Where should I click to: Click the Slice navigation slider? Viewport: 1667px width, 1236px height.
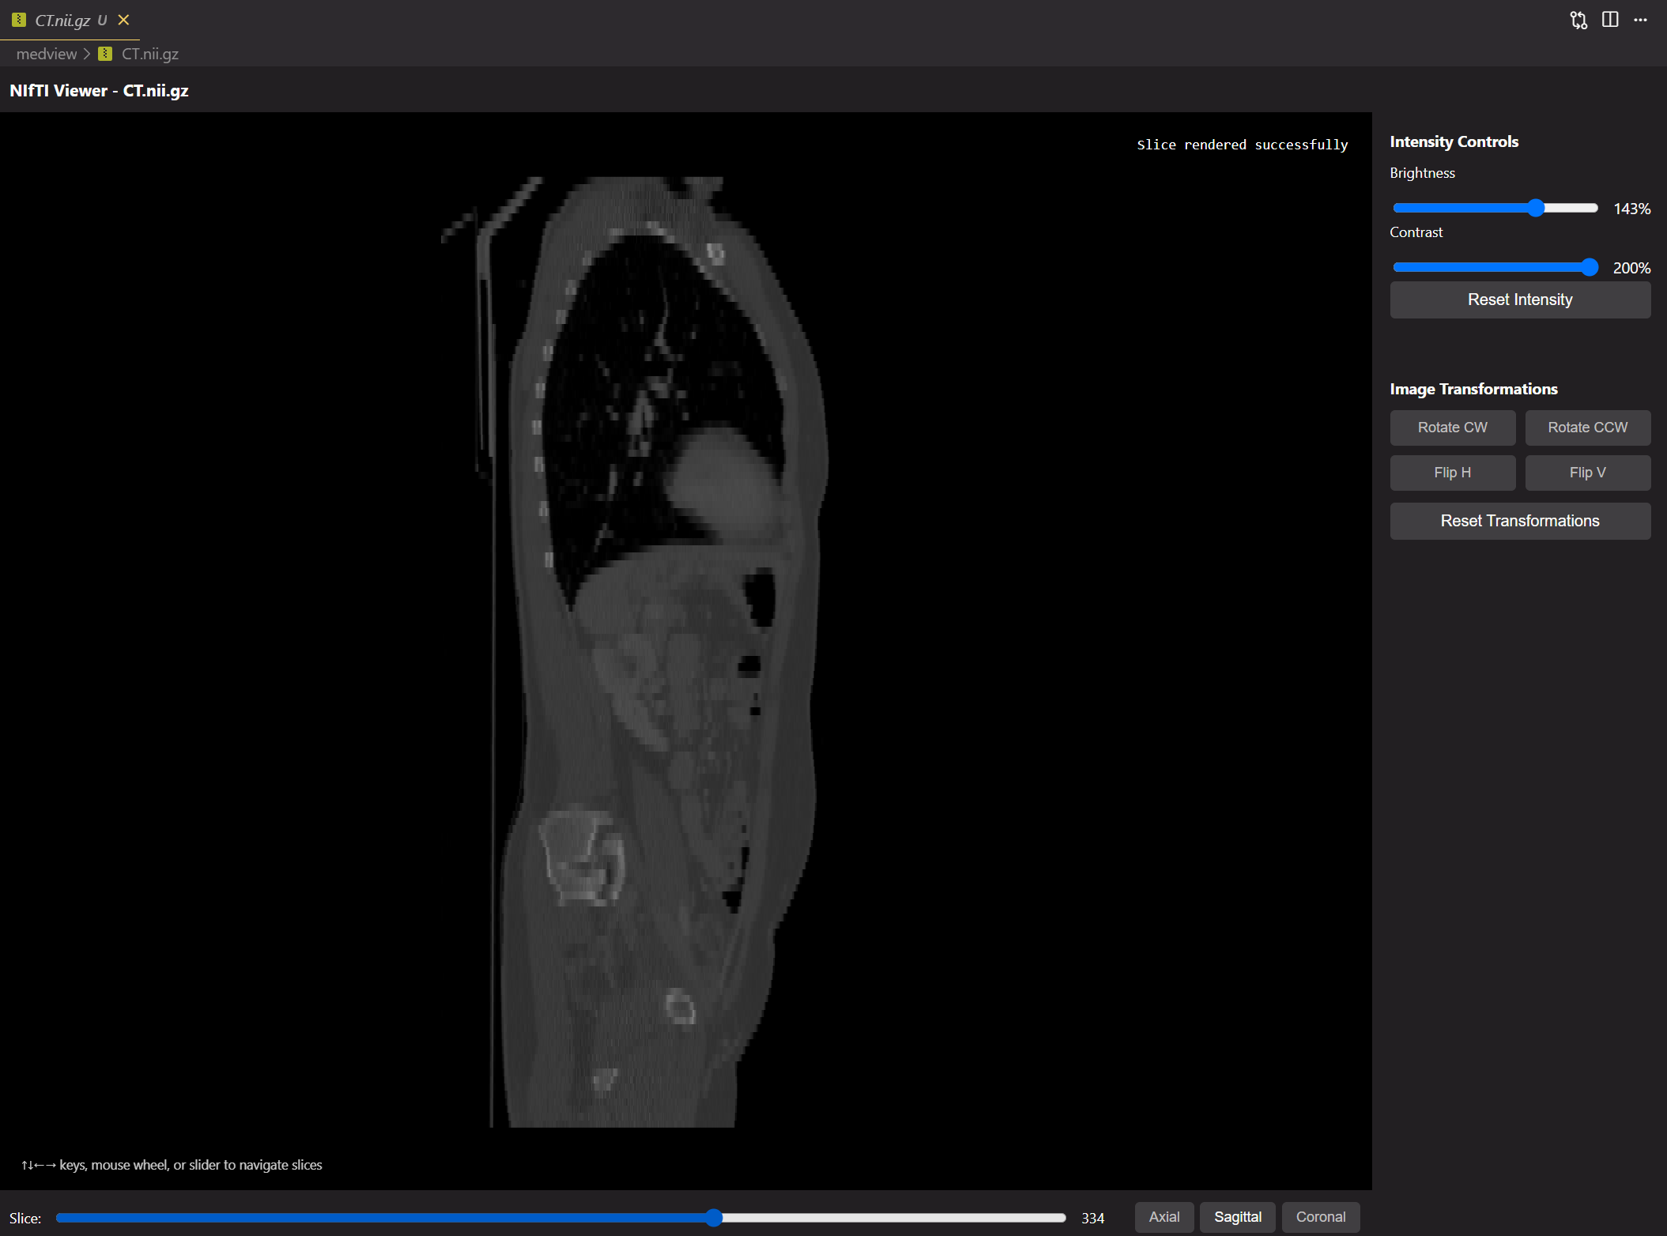[561, 1218]
